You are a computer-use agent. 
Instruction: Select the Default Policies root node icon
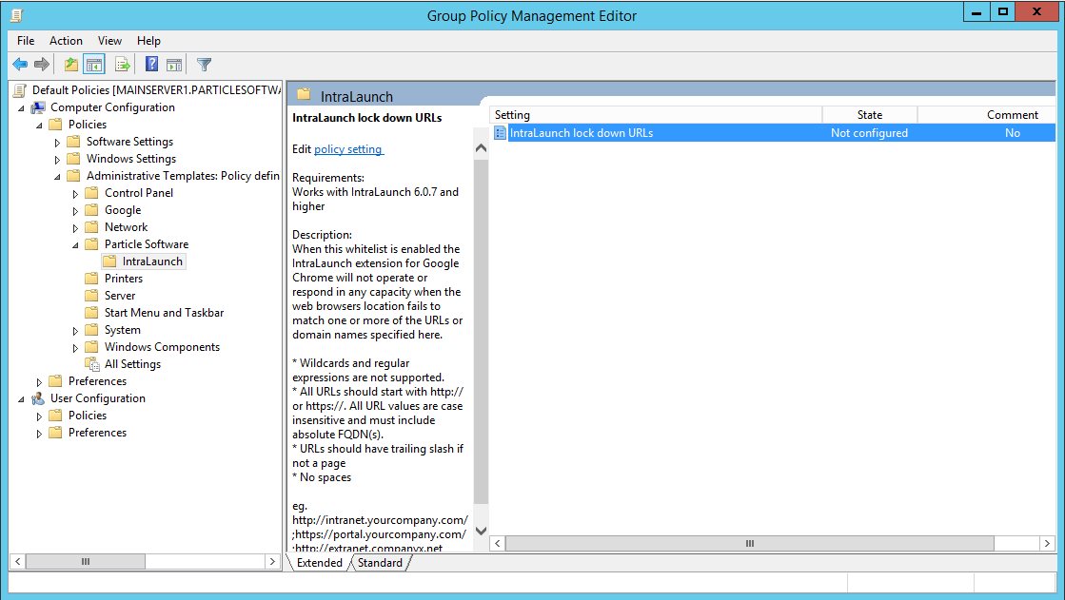pos(20,89)
